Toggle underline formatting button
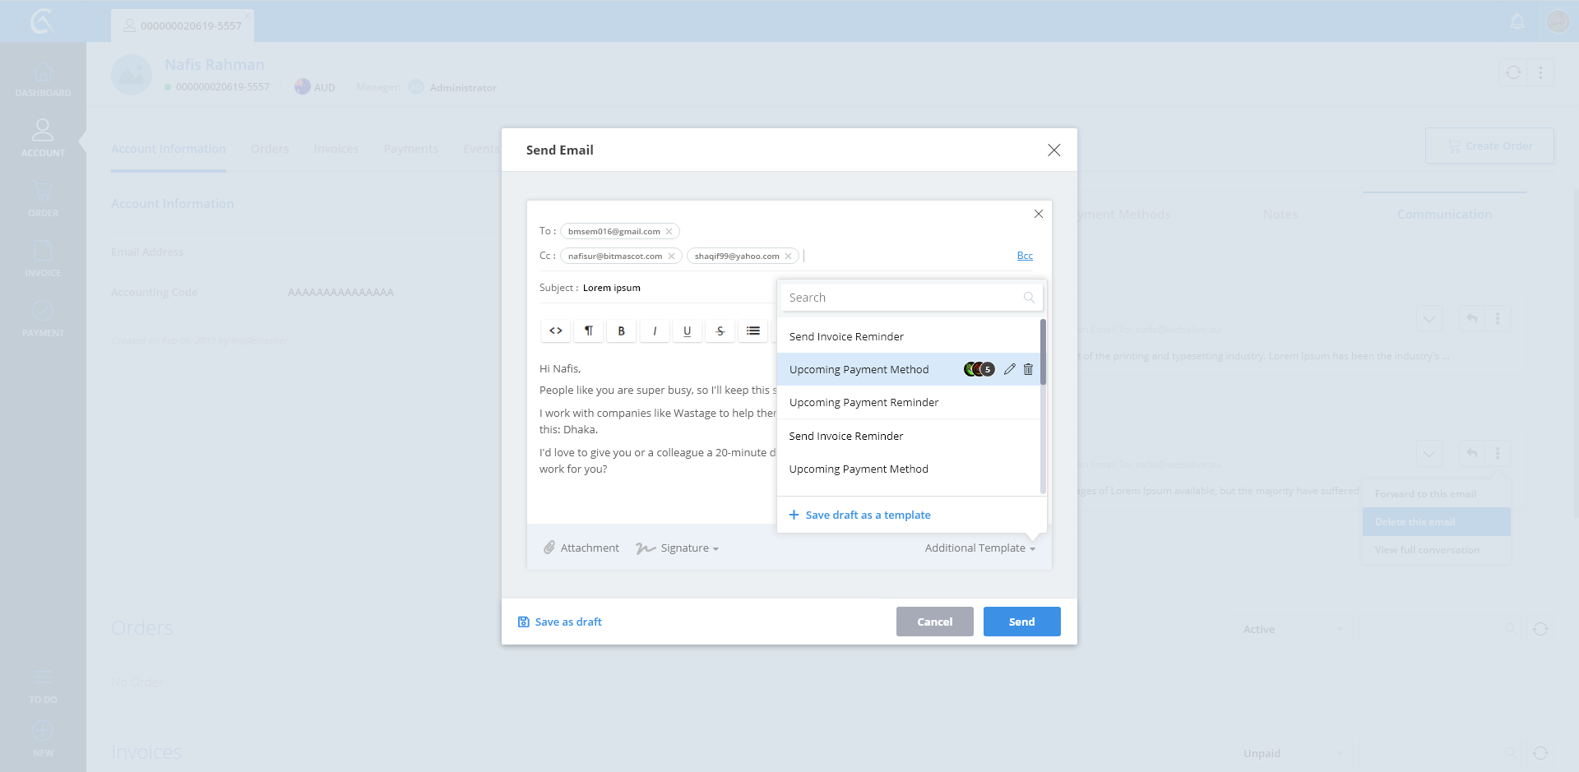The width and height of the screenshot is (1579, 772). point(687,331)
